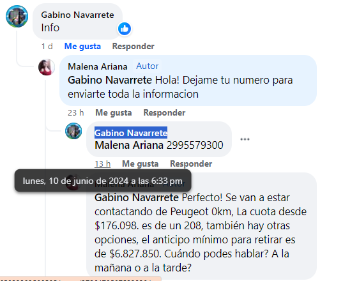Like Gabino's phone number reply
Image resolution: width=343 pixels, height=281 pixels.
pyautogui.click(x=141, y=163)
